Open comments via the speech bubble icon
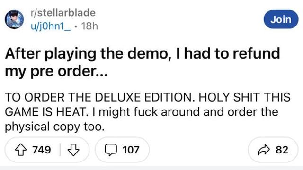This screenshot has width=303, height=170. 111,150
